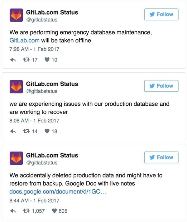Click Follow button on the 8:08 AM tweet
The height and width of the screenshot is (222, 187).
pos(161,86)
